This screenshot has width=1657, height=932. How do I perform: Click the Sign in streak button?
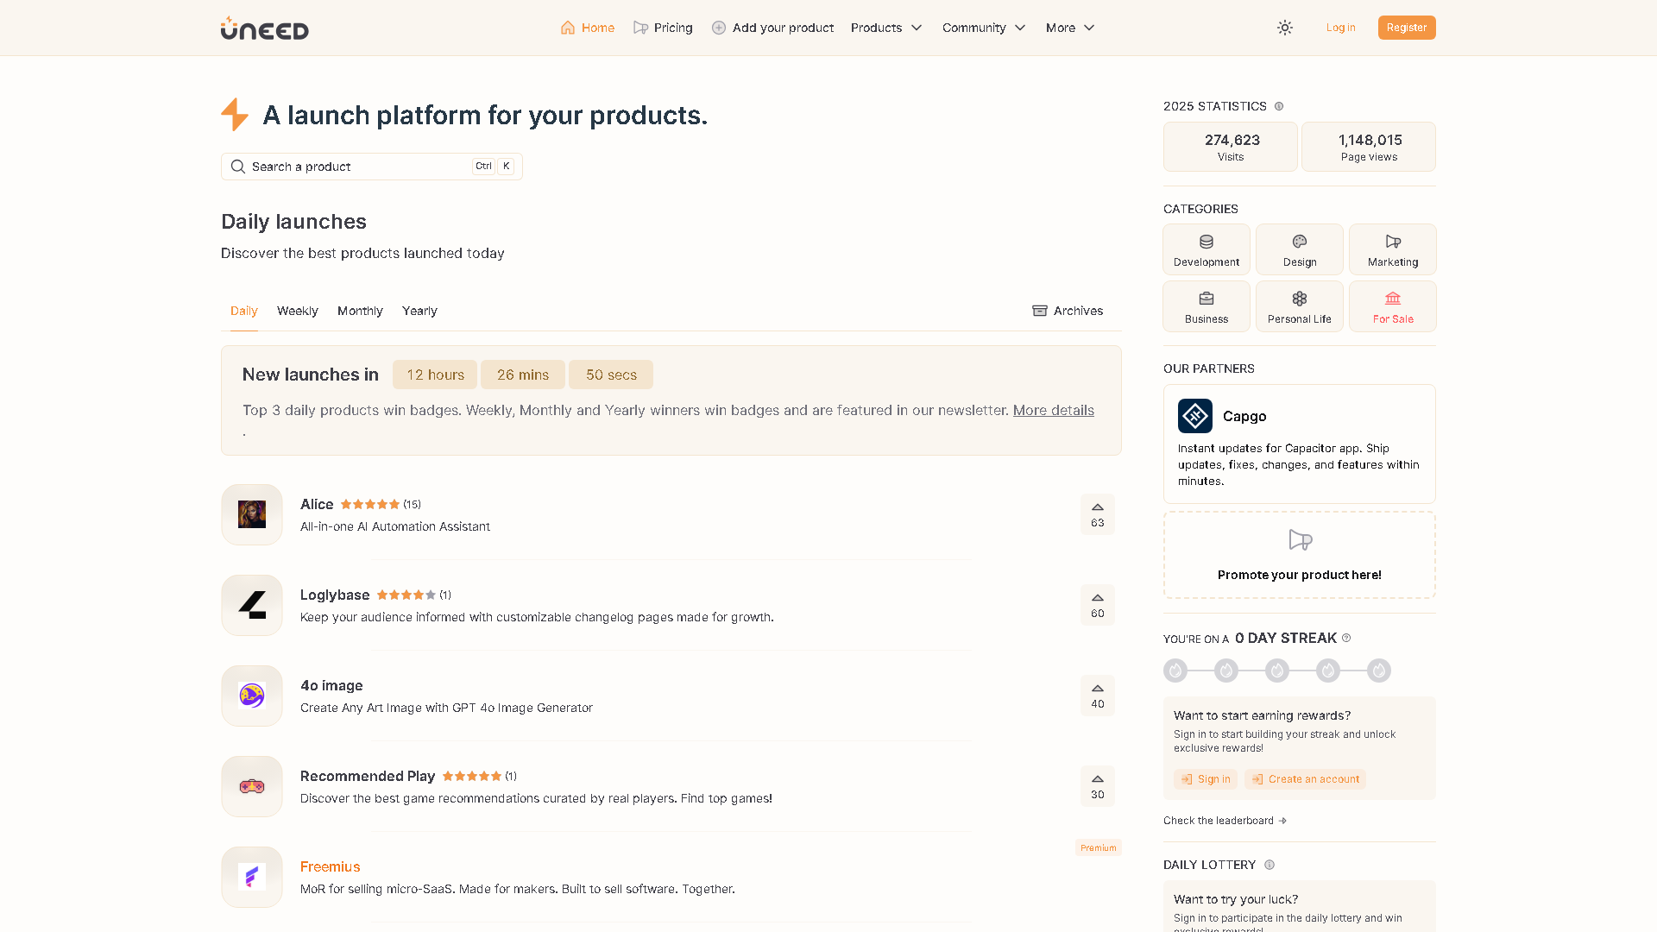coord(1206,779)
